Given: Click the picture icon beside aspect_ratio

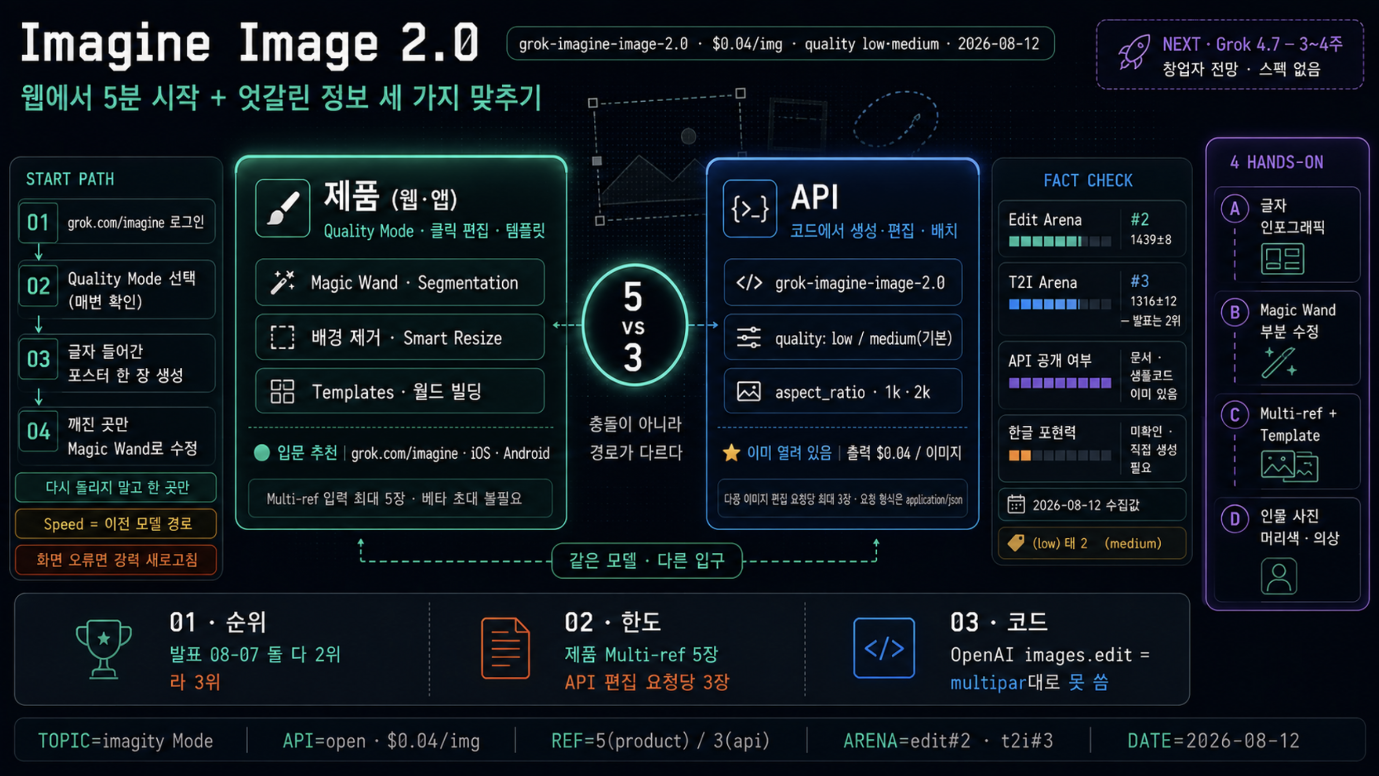Looking at the screenshot, I should (x=749, y=392).
